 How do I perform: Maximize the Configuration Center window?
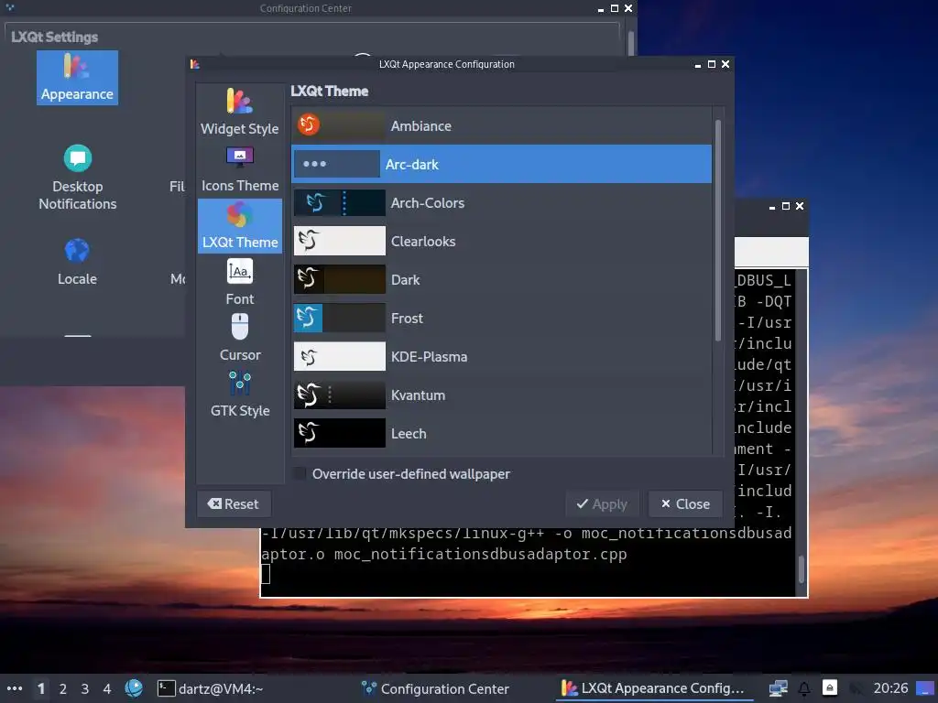(615, 8)
